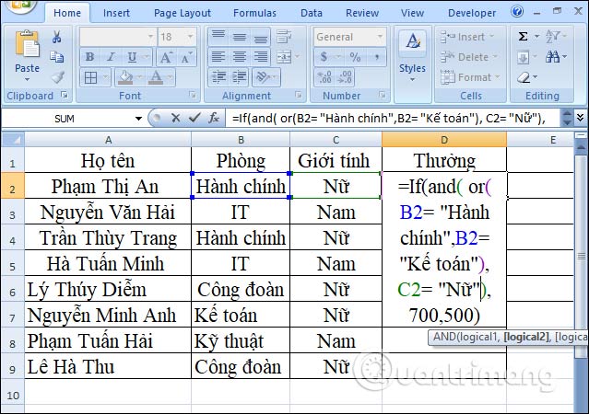Click the Fill Color bucket
Screen dimensions: 589x414
point(125,77)
